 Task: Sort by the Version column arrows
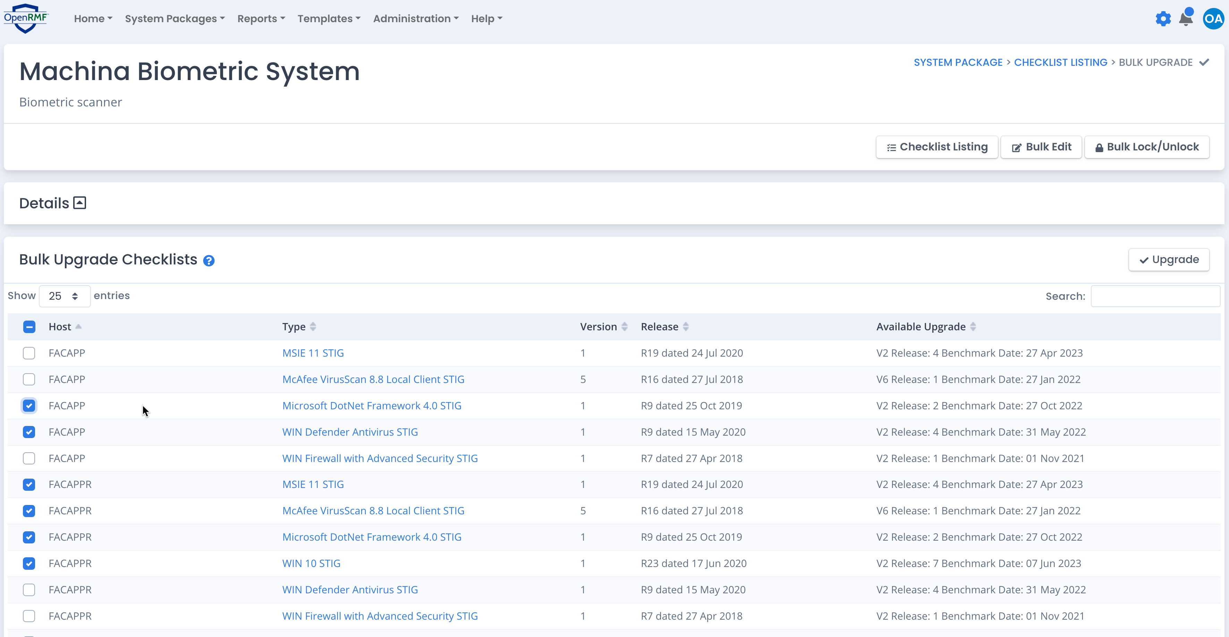coord(624,327)
